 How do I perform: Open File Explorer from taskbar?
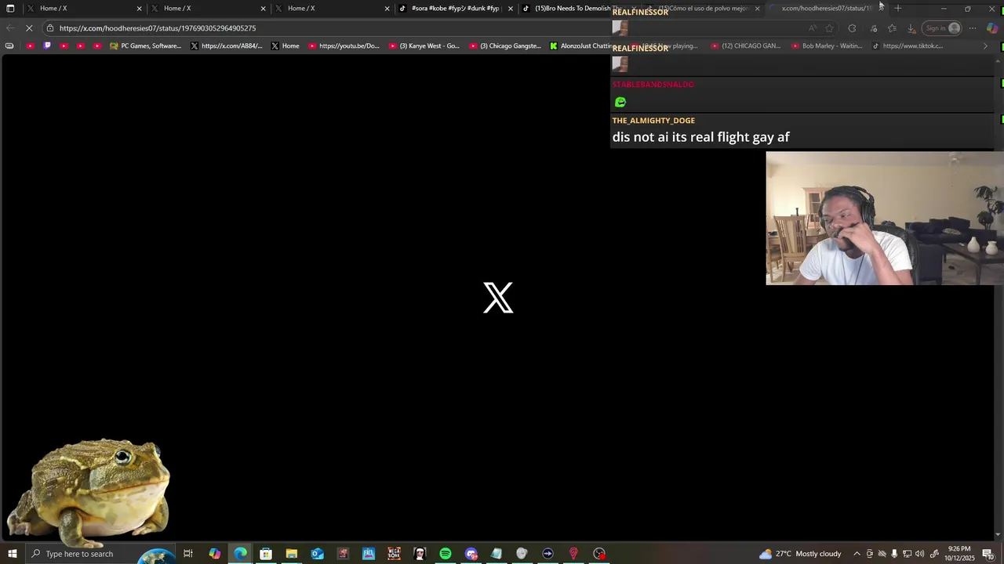tap(291, 554)
